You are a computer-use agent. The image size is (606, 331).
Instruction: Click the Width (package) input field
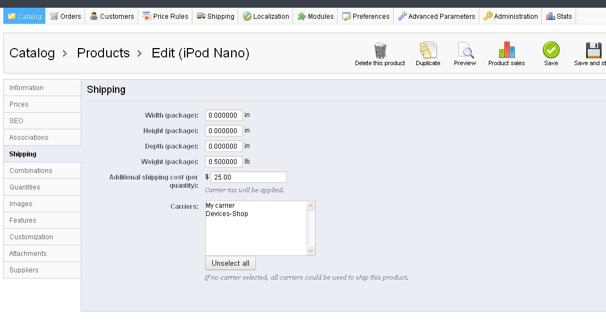tap(224, 115)
